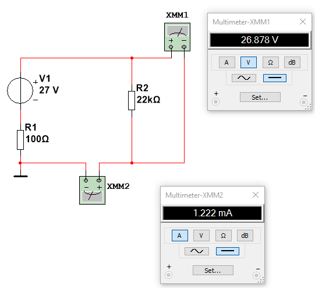315x288 pixels.
Task: Choose DC signal mode on Multimeter-XMM1
Action: point(275,78)
